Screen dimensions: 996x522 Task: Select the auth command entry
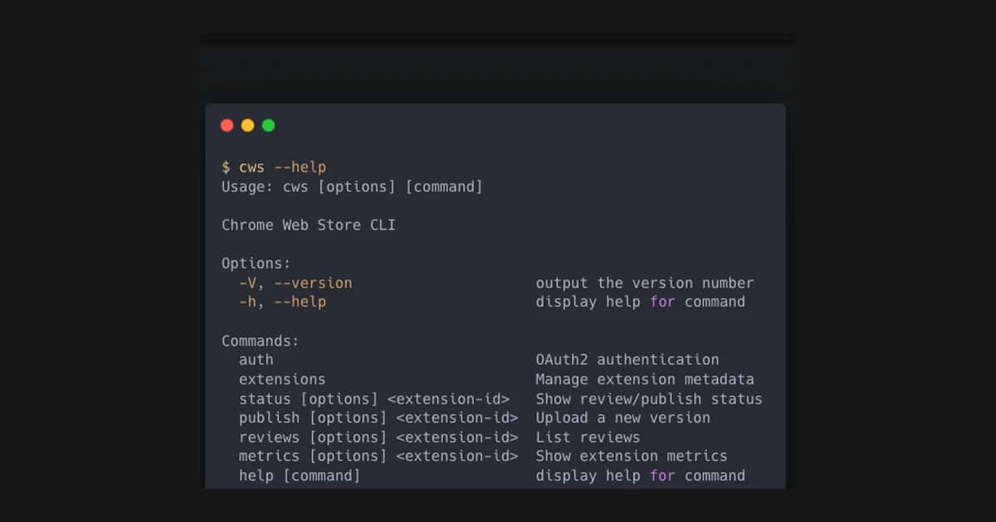[x=256, y=360]
